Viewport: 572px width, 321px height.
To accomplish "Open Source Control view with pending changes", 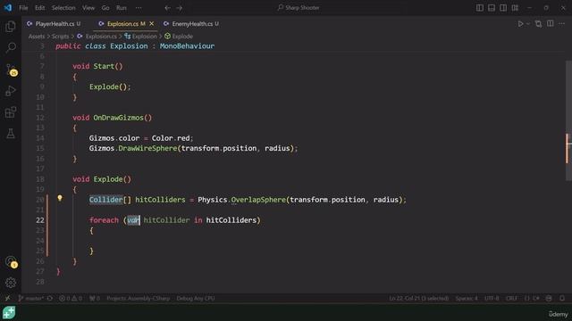I will 11,70.
